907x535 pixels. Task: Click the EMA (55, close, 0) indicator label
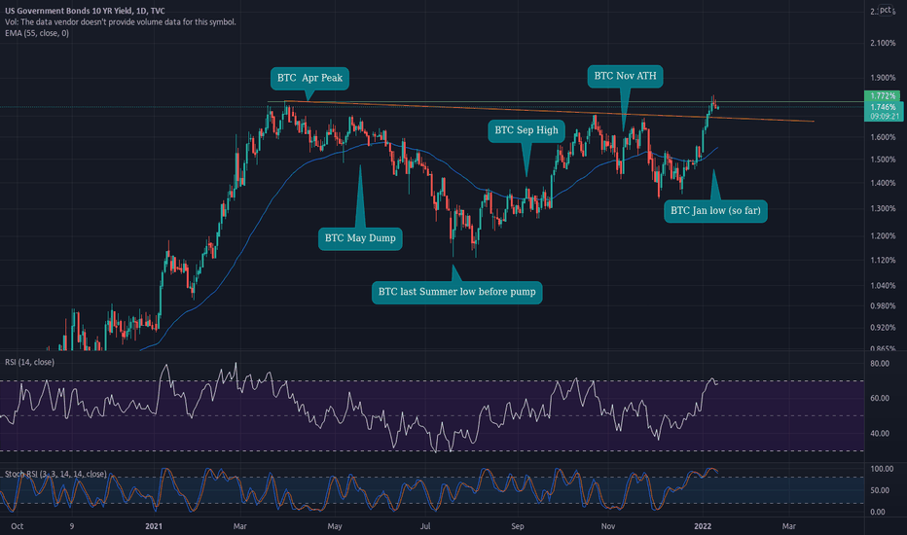pos(37,33)
